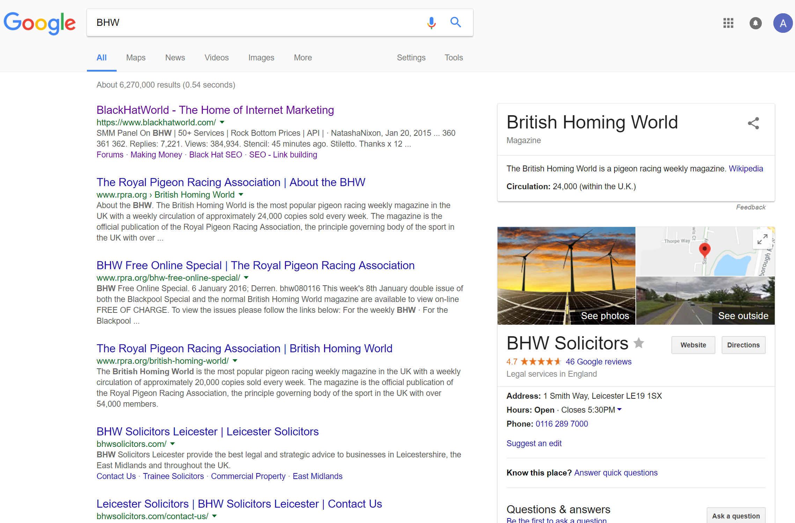This screenshot has width=795, height=523.
Task: Switch to the News tab
Action: (x=175, y=58)
